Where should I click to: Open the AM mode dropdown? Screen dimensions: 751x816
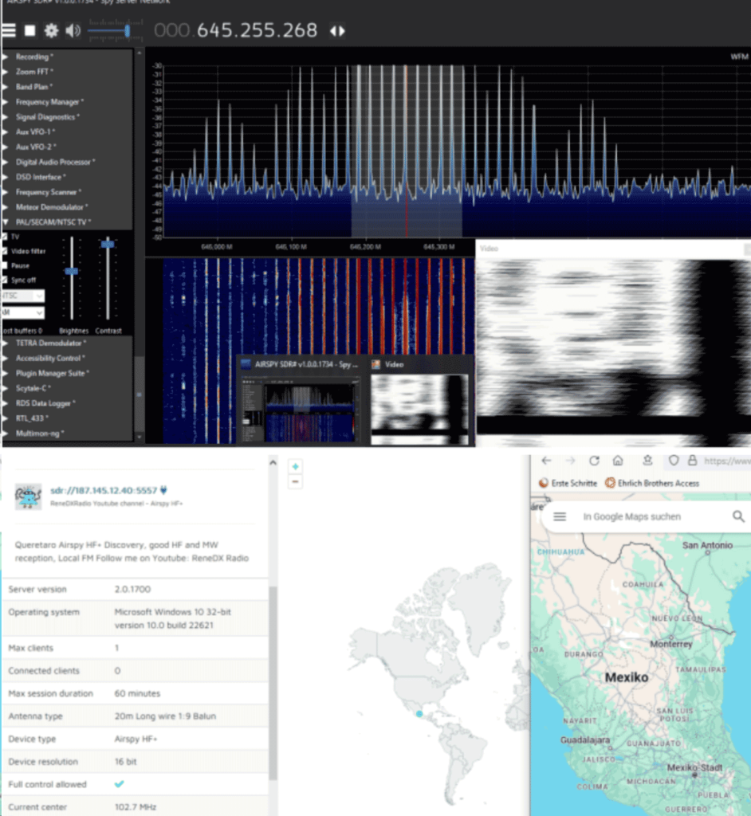point(23,312)
